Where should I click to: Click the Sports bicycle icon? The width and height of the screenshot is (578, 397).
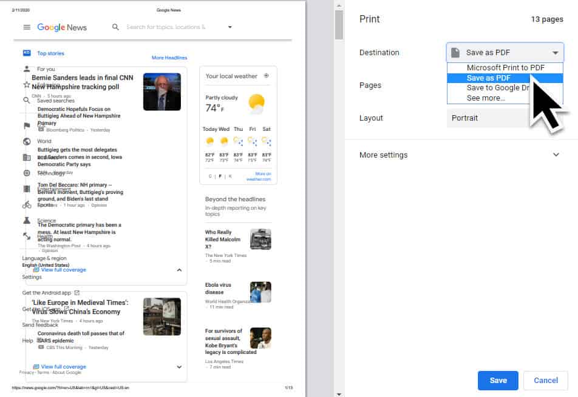point(27,205)
